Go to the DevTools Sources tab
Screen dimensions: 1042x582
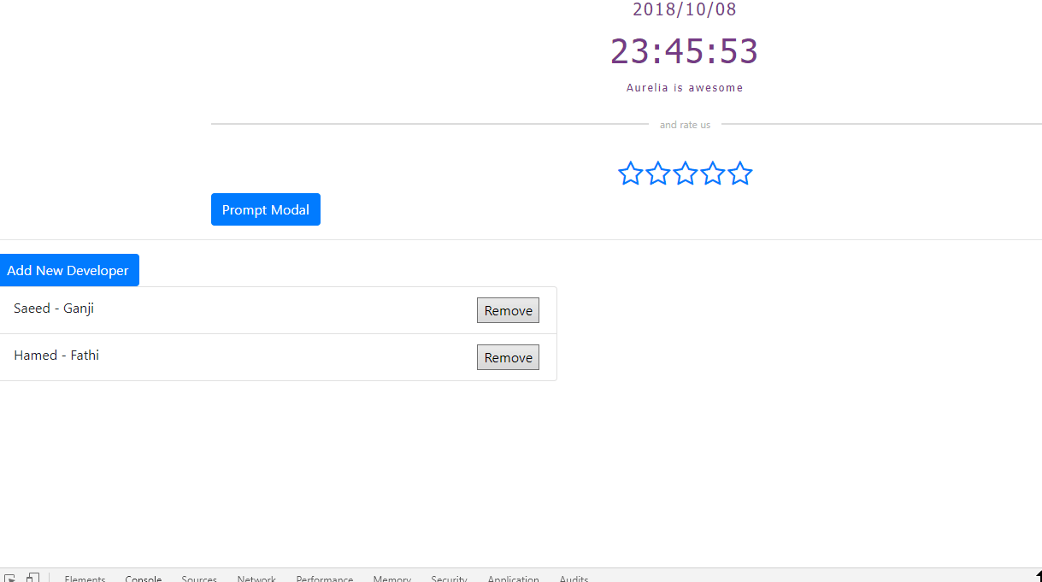pyautogui.click(x=199, y=579)
